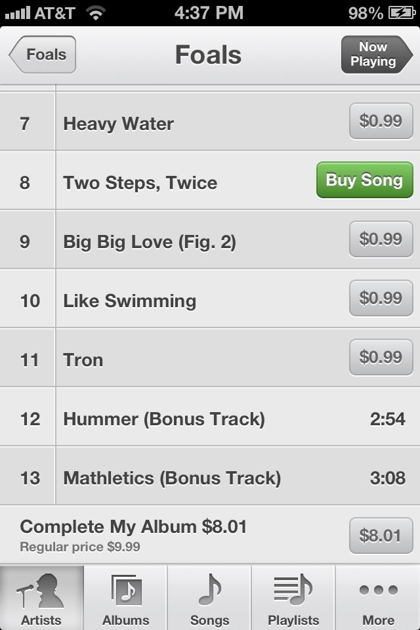The width and height of the screenshot is (420, 630).
Task: Tap the Wi-Fi icon in status bar
Action: (x=96, y=13)
